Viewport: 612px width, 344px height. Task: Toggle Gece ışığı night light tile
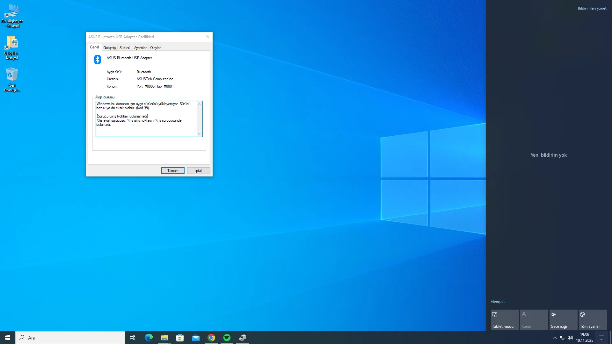563,320
